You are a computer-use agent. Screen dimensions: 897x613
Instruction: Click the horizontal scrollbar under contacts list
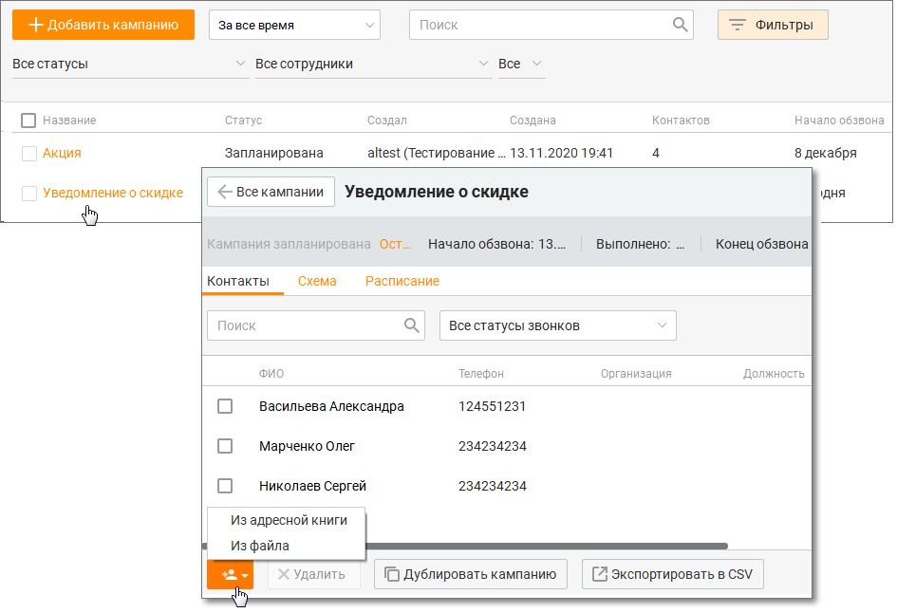(x=547, y=546)
